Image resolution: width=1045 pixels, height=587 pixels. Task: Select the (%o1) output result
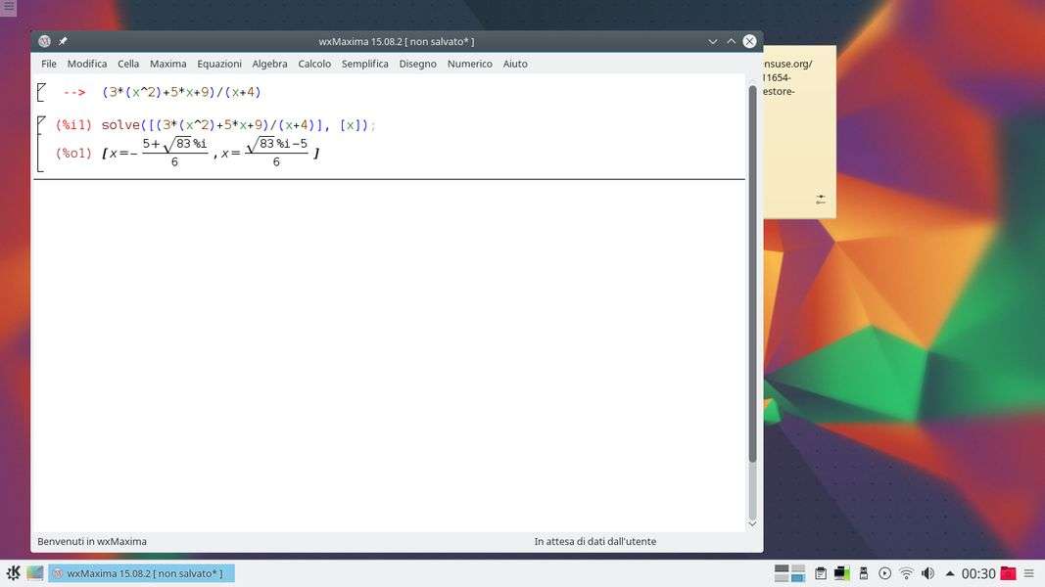click(x=211, y=153)
